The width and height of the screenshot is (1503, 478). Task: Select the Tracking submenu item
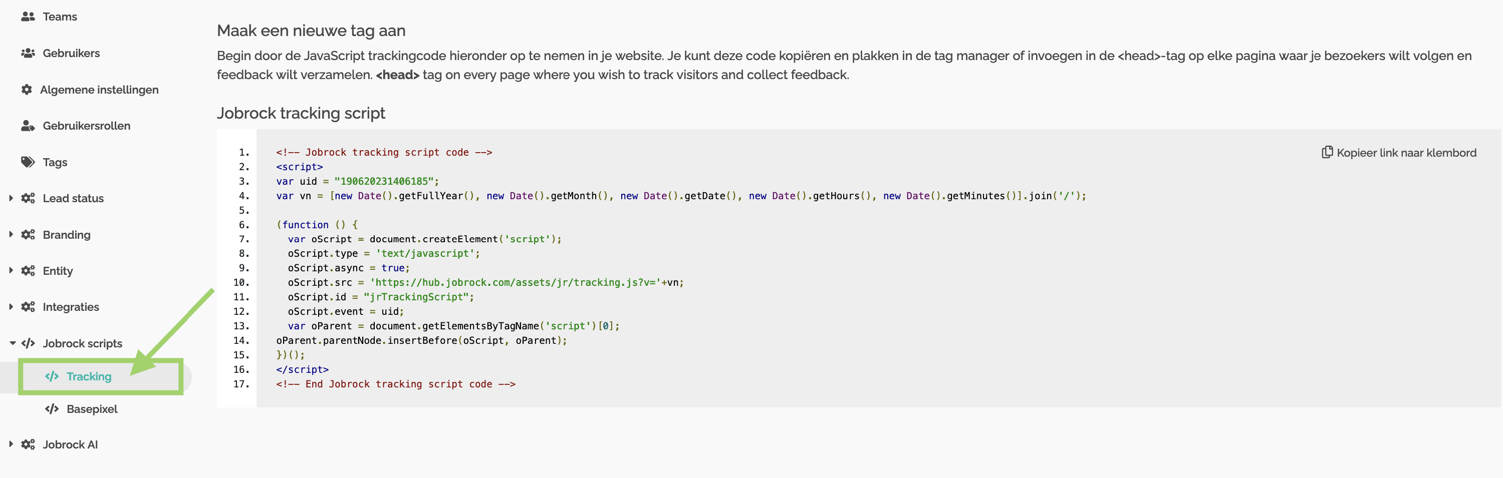(89, 376)
